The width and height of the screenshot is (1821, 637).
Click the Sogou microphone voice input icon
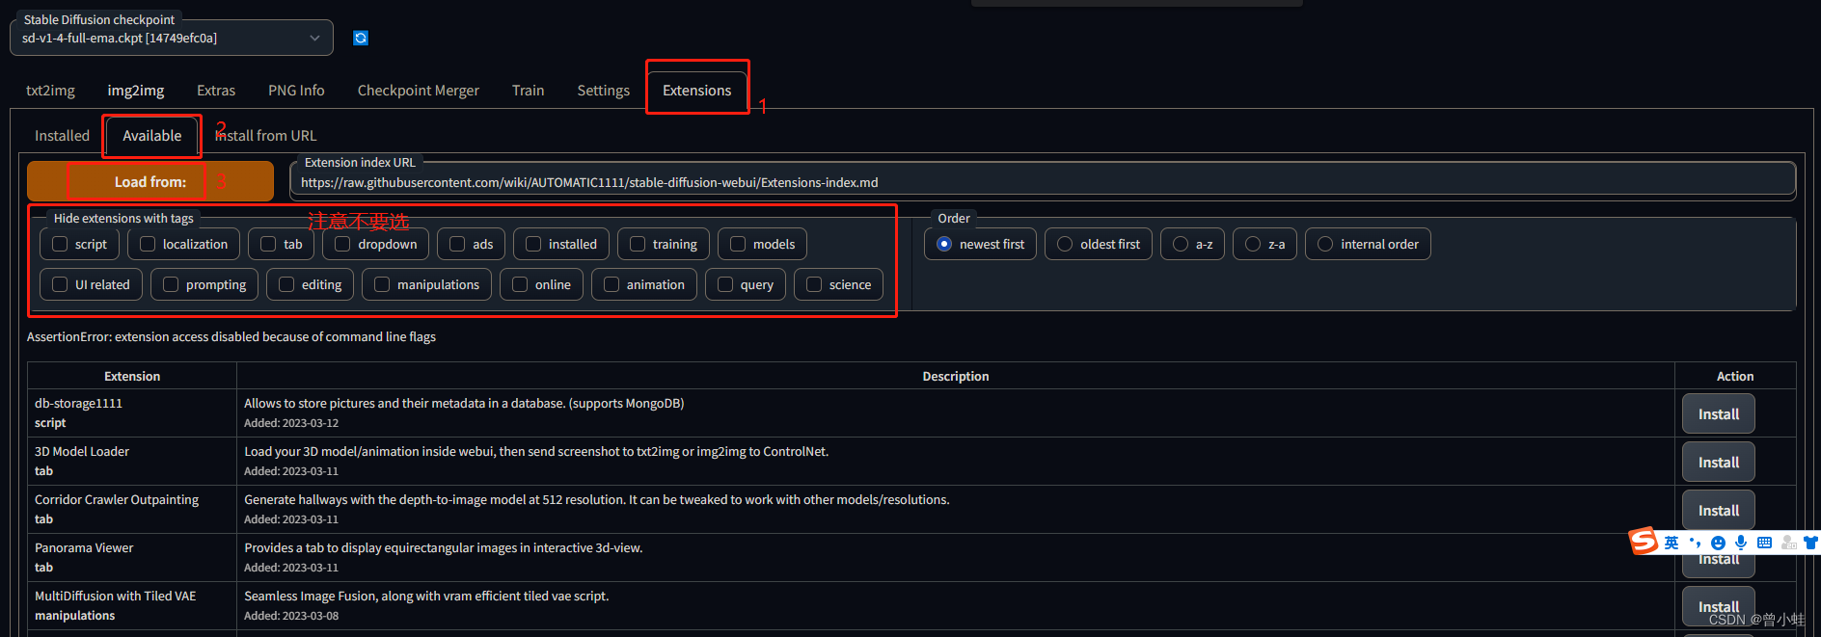[1741, 543]
